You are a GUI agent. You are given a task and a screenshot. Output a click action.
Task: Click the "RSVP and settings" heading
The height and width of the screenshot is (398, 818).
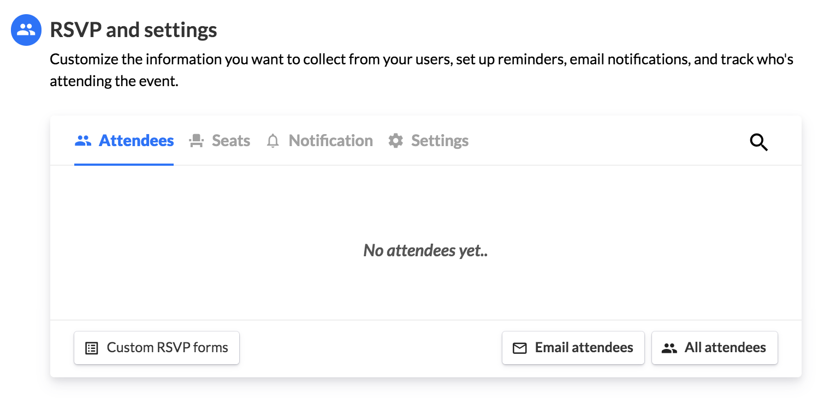133,30
